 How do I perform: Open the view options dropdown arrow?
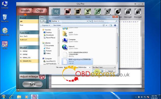(107, 25)
